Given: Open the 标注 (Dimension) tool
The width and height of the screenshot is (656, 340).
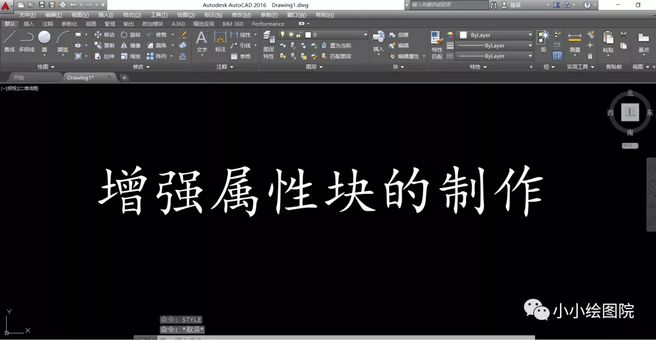Looking at the screenshot, I should 220,41.
